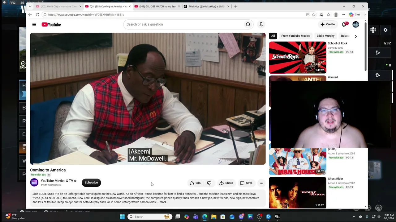Open the Ghost Rider title link
This screenshot has height=222, width=396.
click(335, 179)
